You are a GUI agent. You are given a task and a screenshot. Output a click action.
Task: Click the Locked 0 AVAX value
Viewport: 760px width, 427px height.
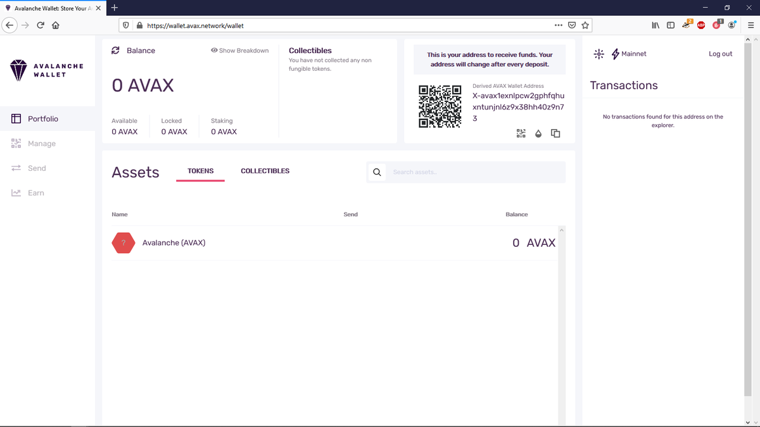174,132
